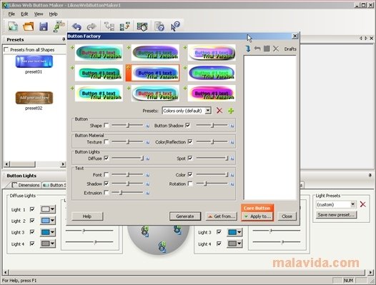This screenshot has height=285, width=376.
Task: Switch to the Dimensions tab
Action: pyautogui.click(x=26, y=185)
